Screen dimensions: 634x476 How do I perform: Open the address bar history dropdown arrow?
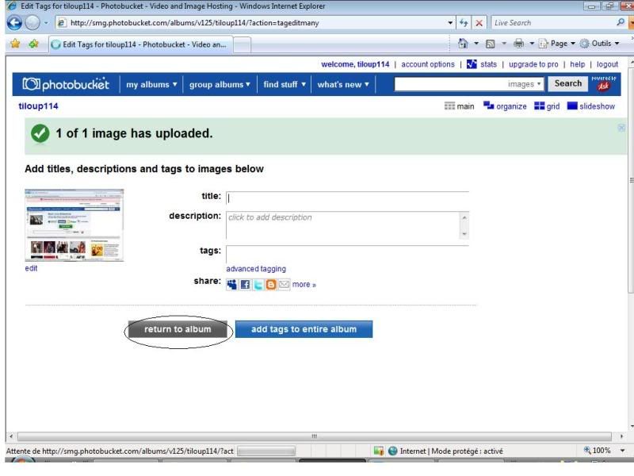(x=450, y=23)
